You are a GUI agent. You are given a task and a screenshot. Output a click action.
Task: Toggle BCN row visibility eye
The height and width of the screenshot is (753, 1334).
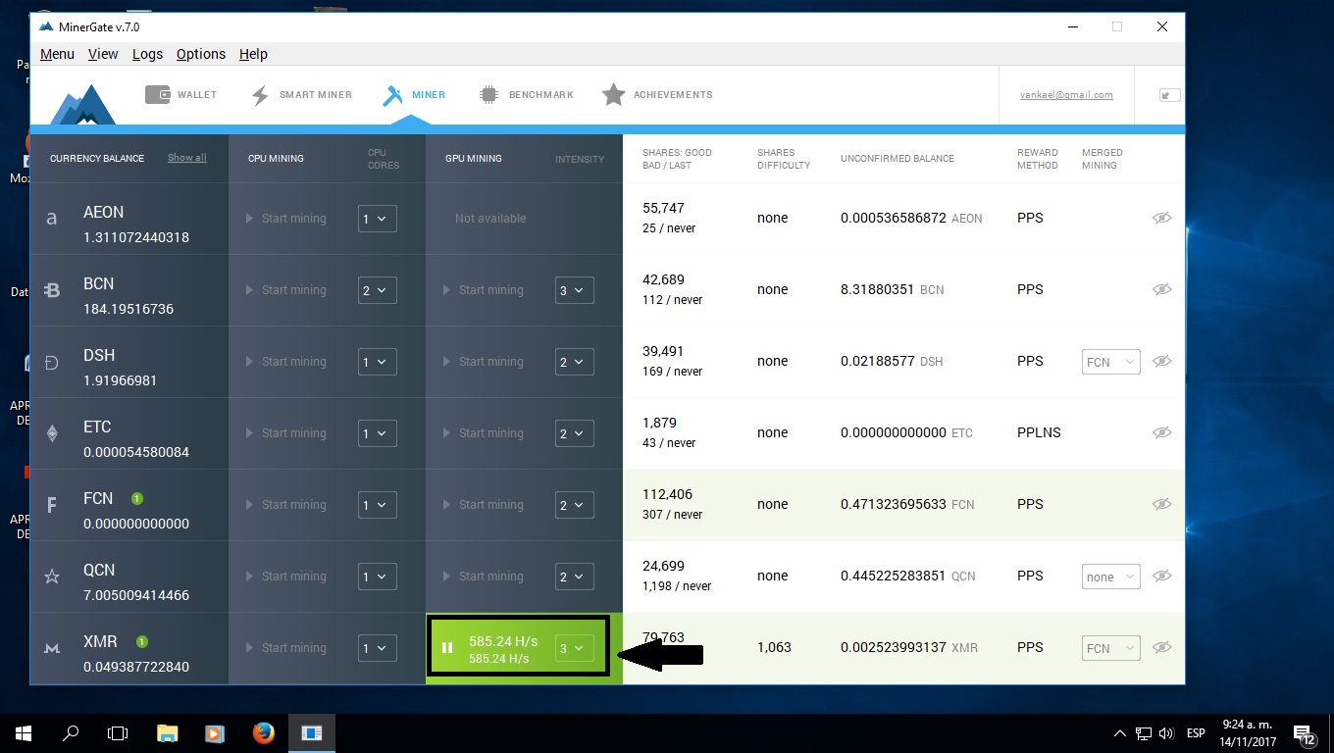[x=1162, y=289]
